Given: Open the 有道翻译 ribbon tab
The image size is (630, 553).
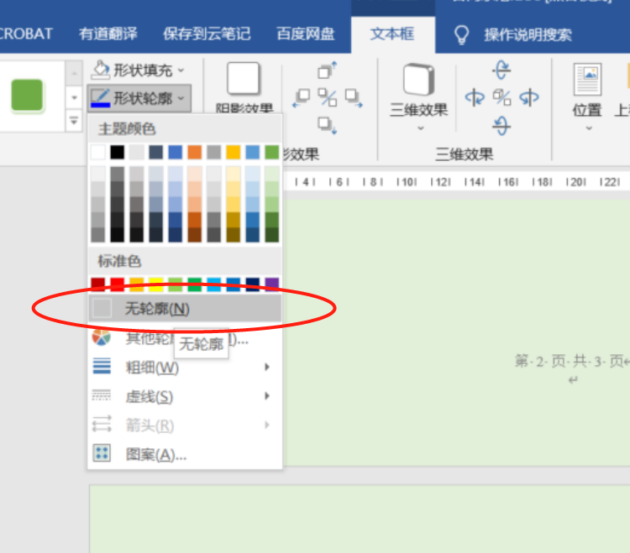Looking at the screenshot, I should (x=108, y=34).
